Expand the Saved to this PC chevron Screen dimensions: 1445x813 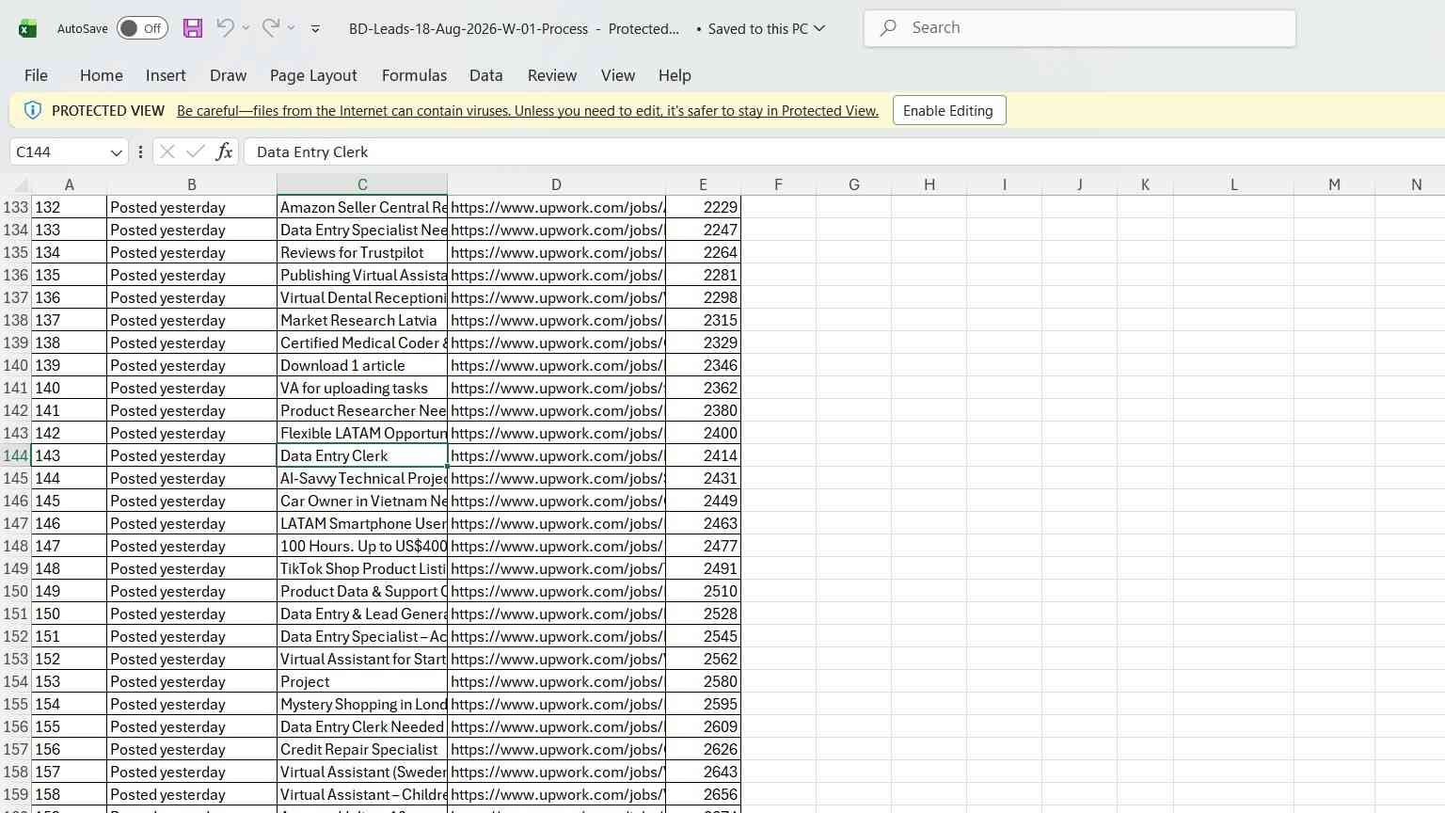point(819,28)
